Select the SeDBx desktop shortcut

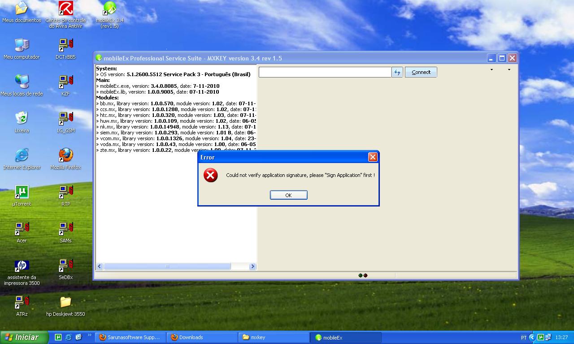pyautogui.click(x=65, y=269)
